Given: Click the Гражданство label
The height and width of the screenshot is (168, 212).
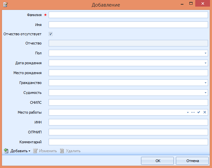Looking at the screenshot, I should tap(31, 83).
